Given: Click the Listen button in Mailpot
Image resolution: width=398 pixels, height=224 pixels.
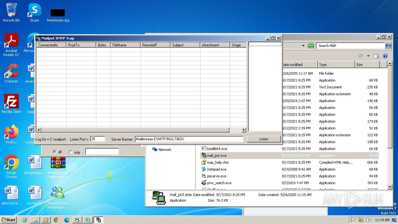Looking at the screenshot, I should coord(264,139).
